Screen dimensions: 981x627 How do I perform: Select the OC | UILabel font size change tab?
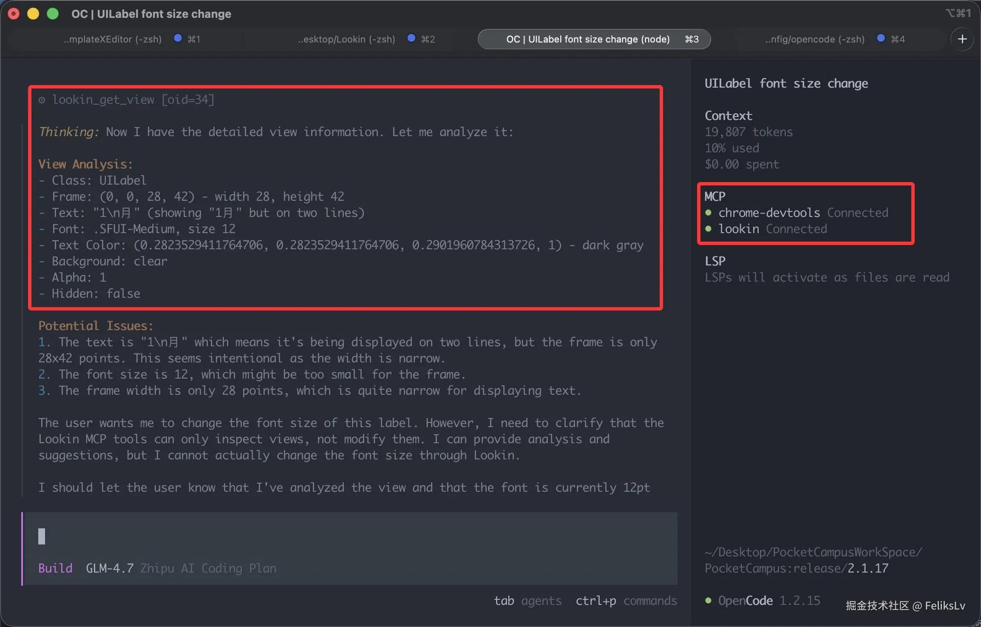588,39
